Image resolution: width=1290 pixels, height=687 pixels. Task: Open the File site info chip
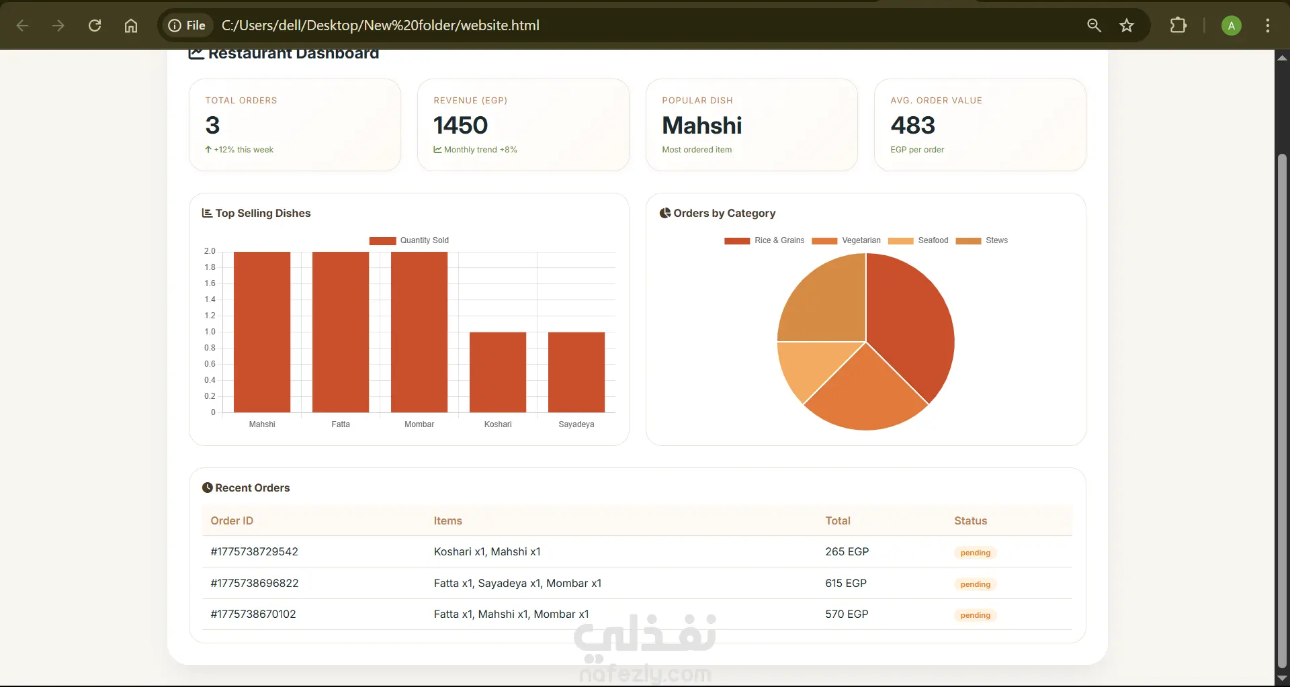[x=187, y=26]
